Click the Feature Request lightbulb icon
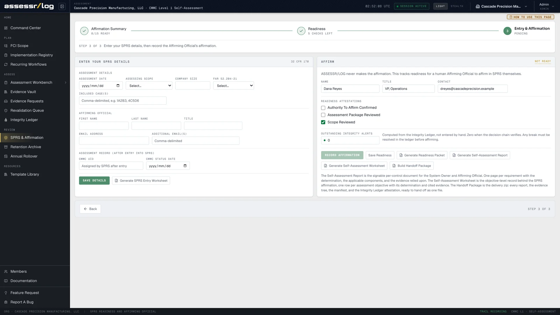 [6, 293]
